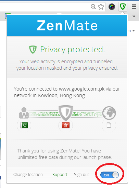Click the green shield beside Privacy protected
139x188 pixels.
click(33, 50)
